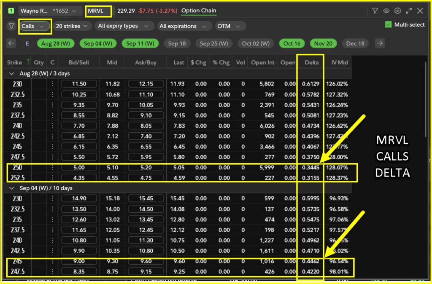Open the menu dots for the 245 Aug 28 row

tap(52, 147)
